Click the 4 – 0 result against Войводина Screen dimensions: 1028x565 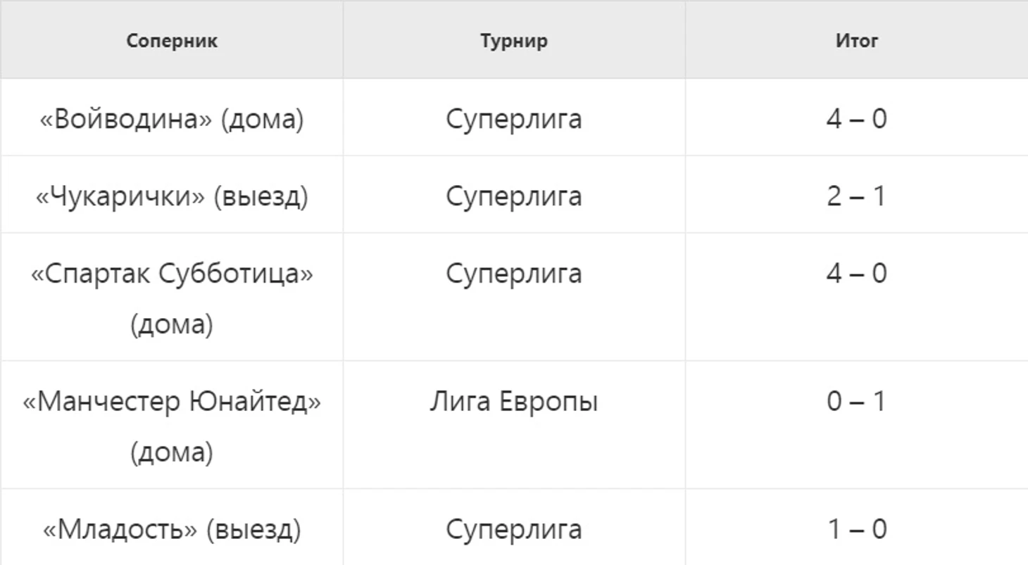tap(857, 117)
